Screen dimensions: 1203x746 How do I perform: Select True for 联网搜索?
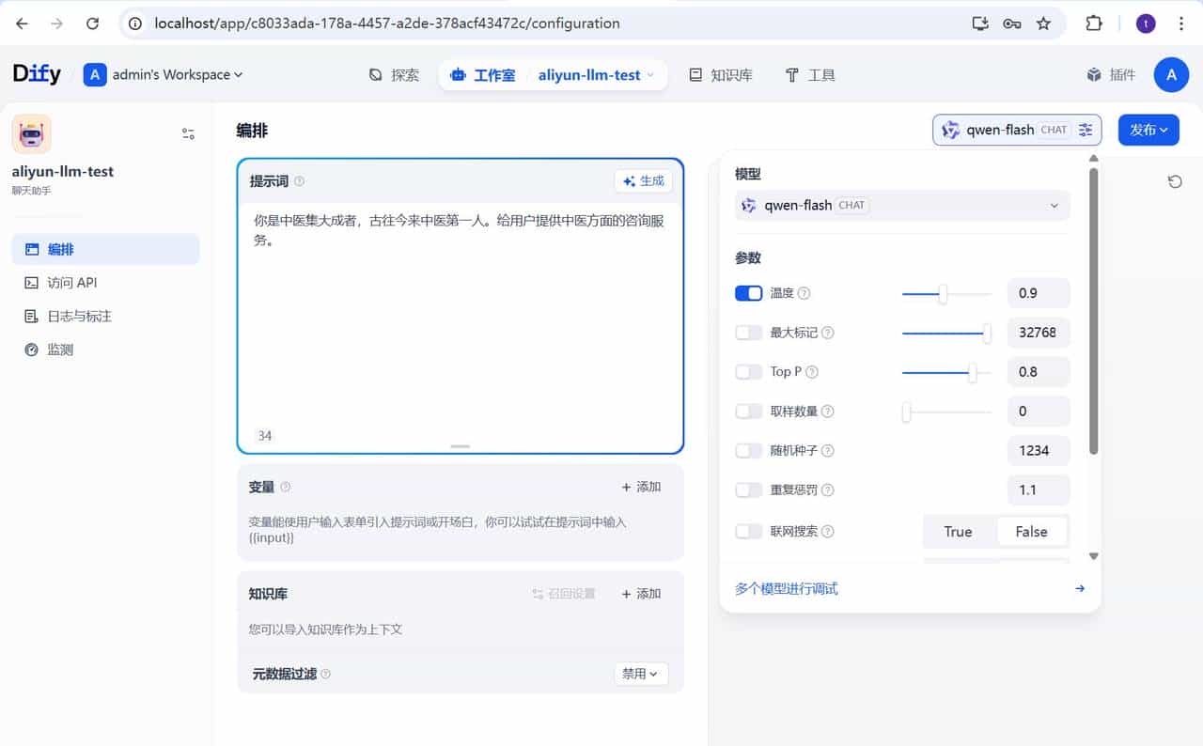tap(958, 532)
